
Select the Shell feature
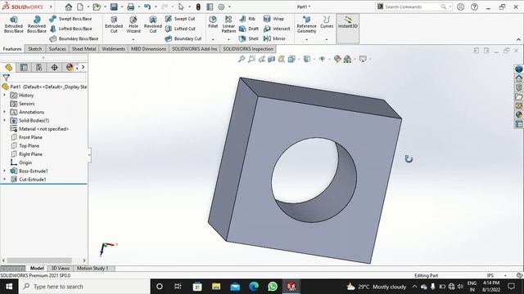249,38
